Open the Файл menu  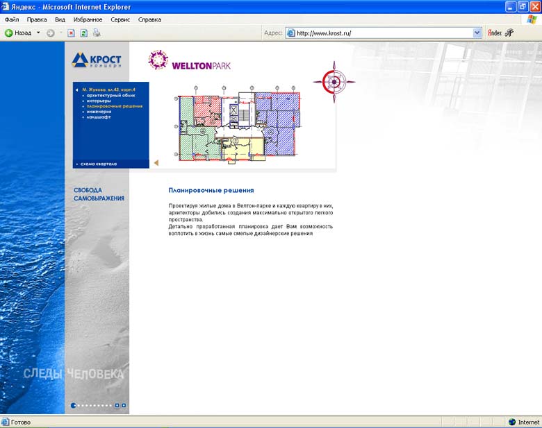tap(12, 19)
